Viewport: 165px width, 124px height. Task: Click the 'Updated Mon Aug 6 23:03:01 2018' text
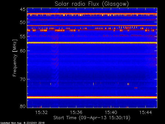point(22,123)
